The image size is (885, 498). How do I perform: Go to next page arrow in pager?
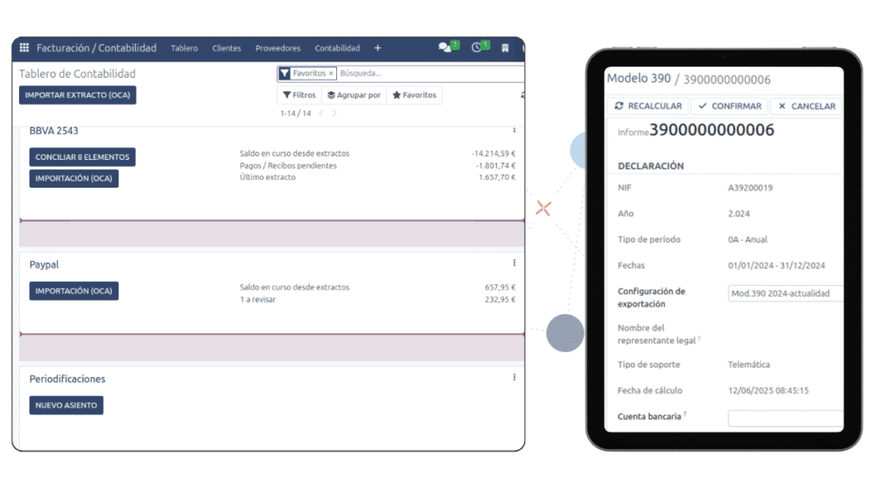(x=335, y=113)
